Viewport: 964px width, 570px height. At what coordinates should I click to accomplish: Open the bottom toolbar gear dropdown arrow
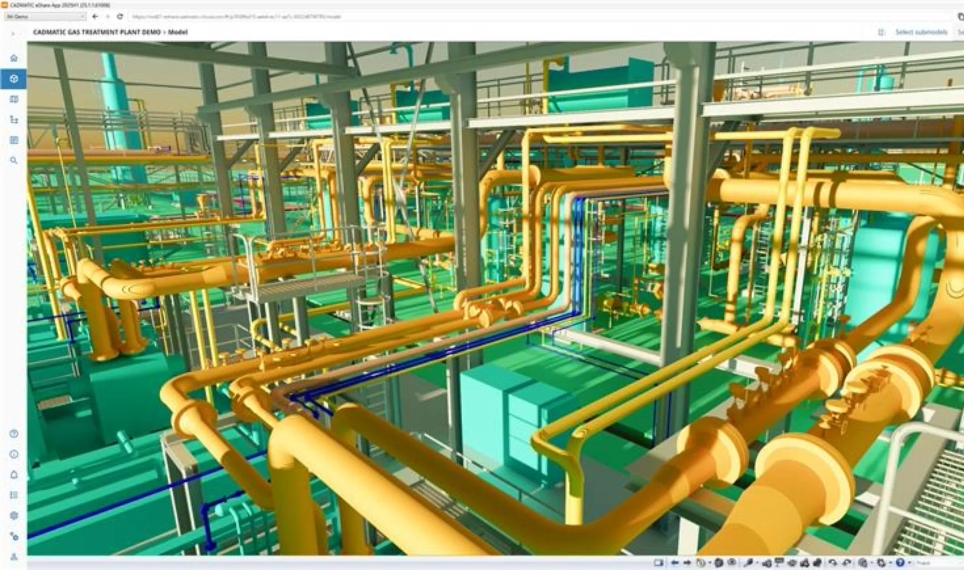[891, 563]
